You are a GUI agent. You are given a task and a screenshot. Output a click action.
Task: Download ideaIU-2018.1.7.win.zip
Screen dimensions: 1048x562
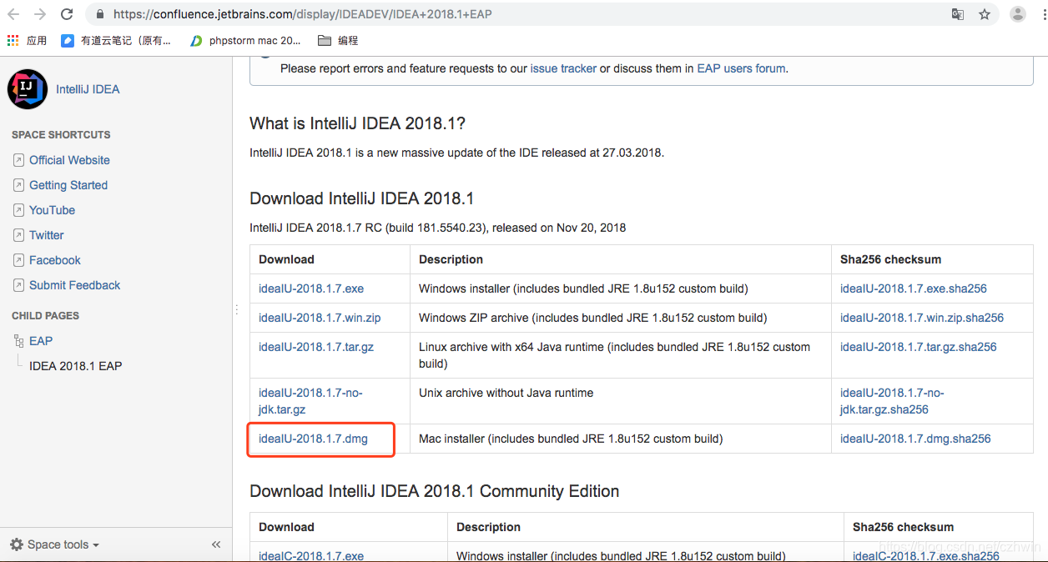320,318
